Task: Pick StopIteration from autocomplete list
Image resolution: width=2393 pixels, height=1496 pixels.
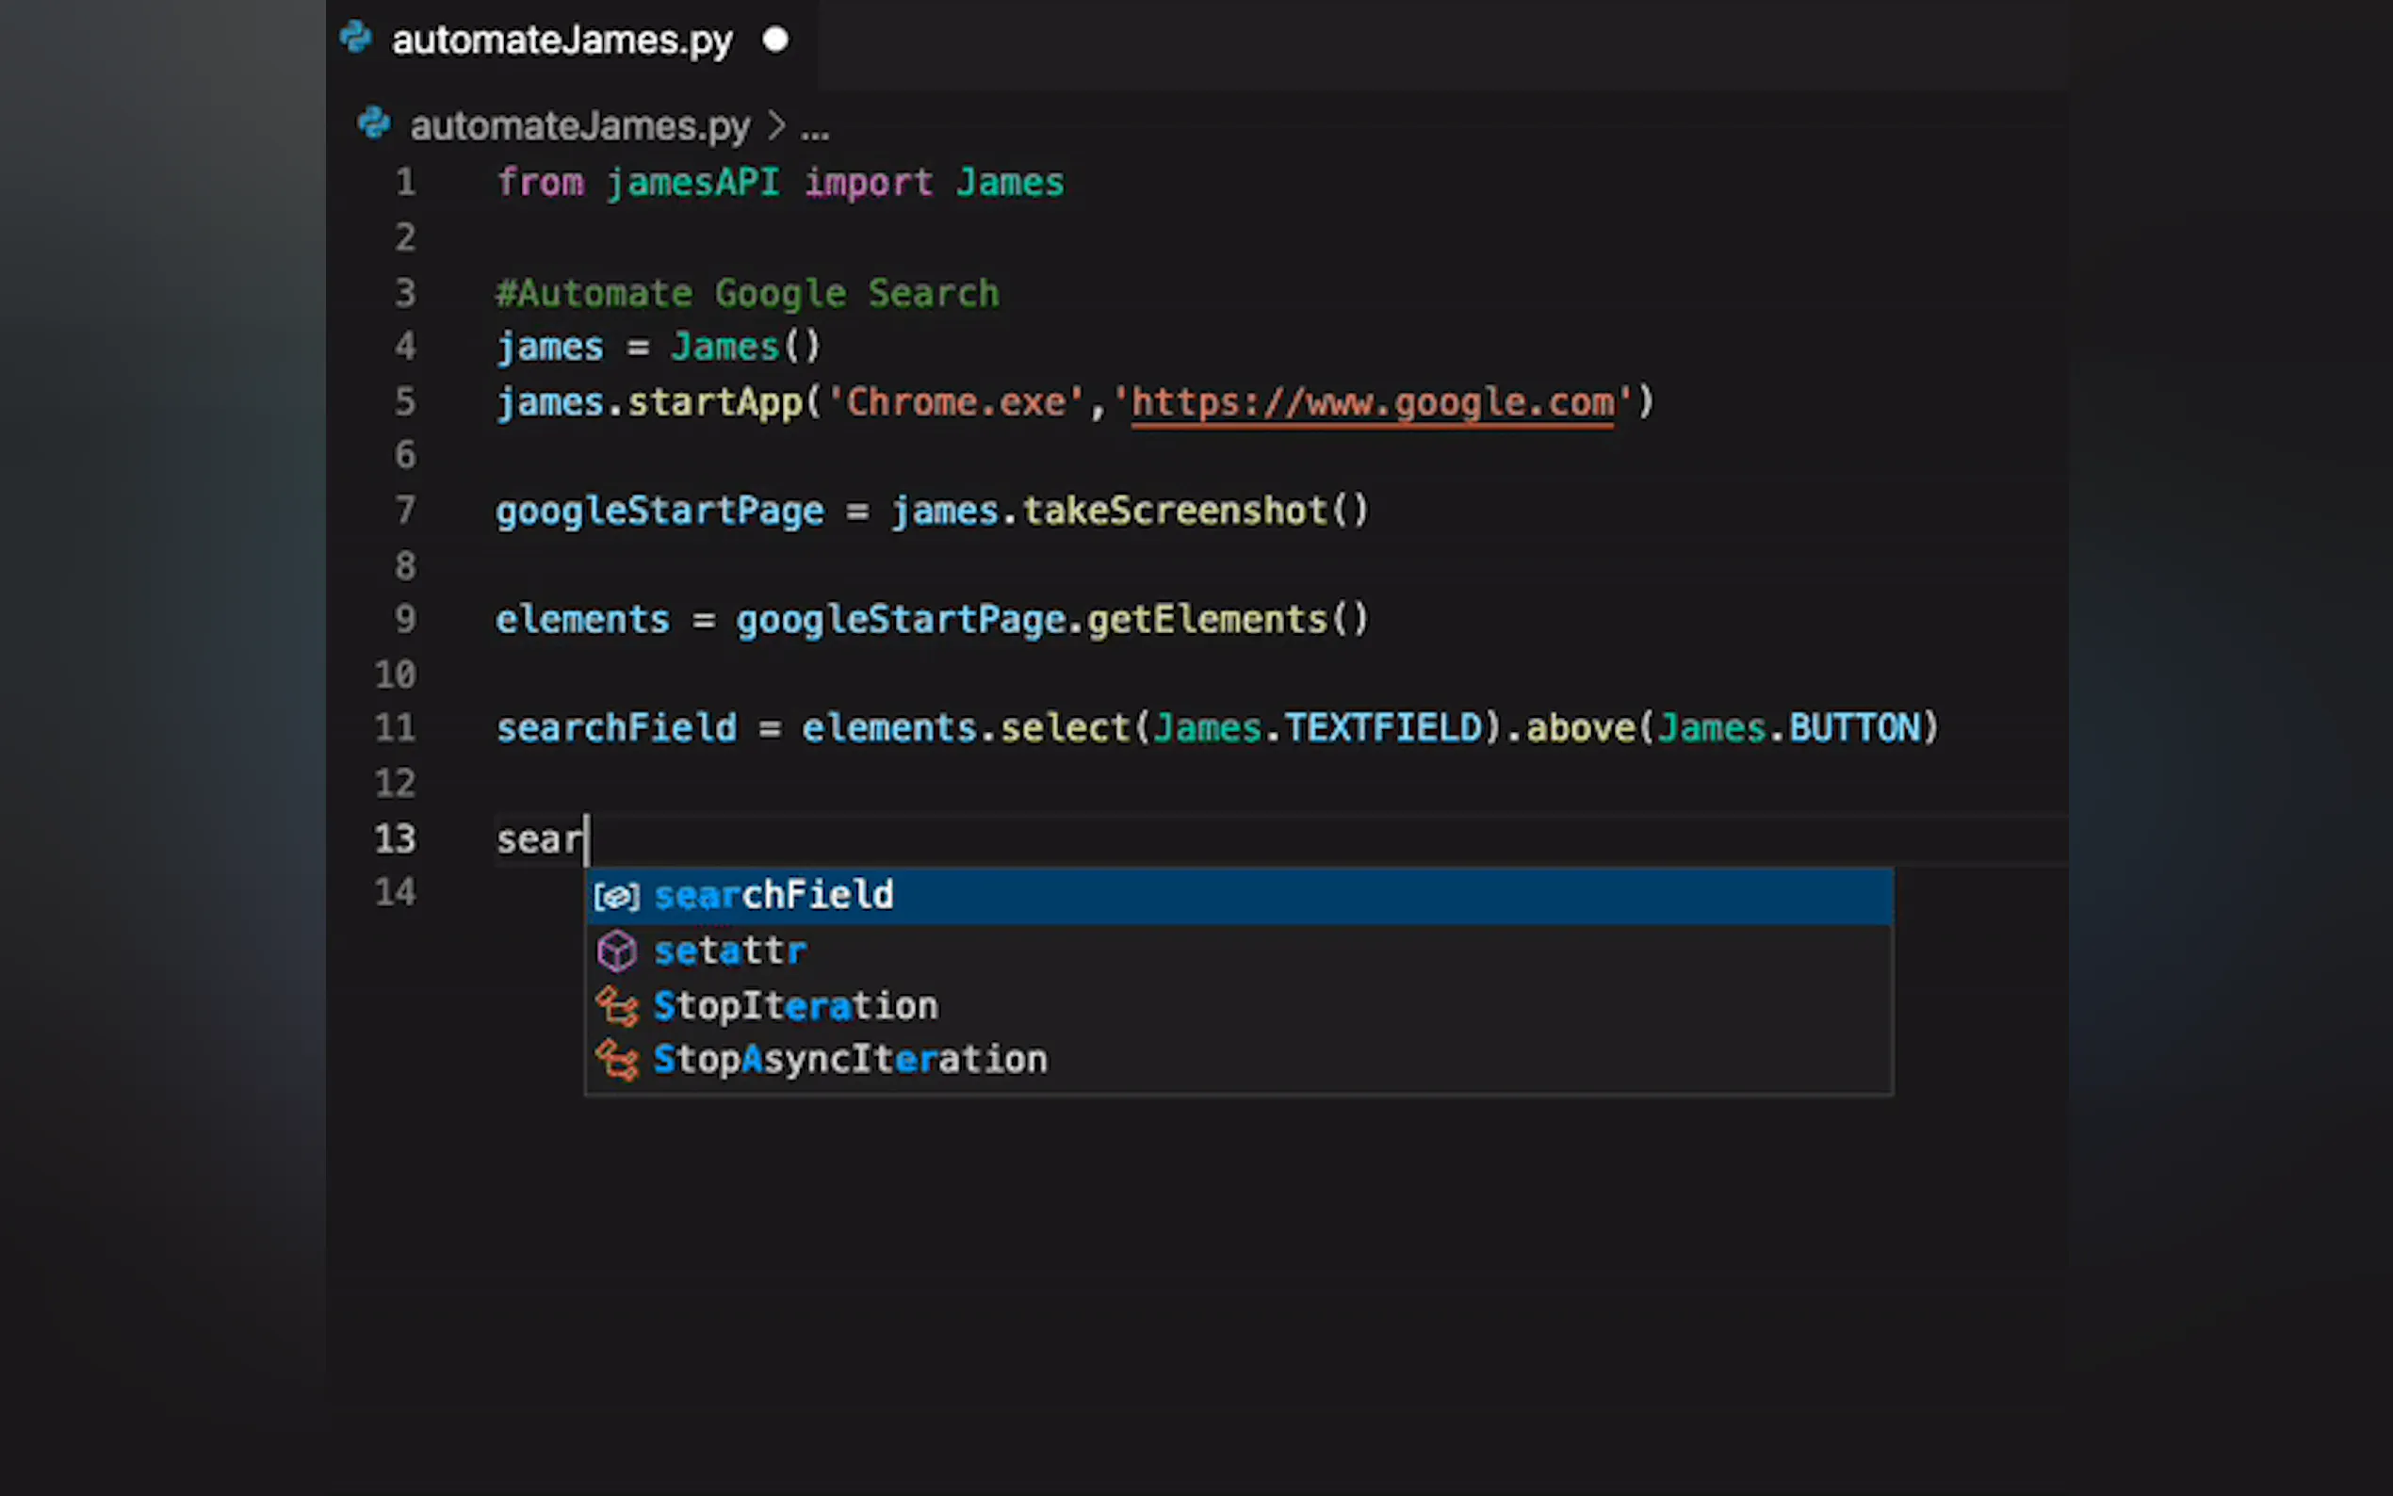Action: click(795, 1006)
